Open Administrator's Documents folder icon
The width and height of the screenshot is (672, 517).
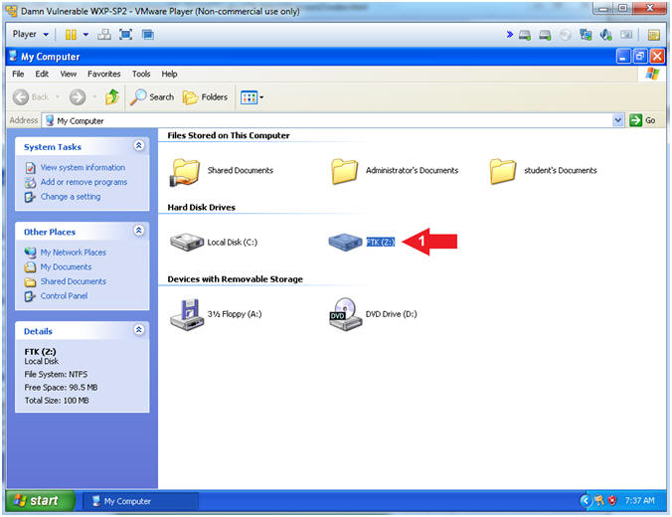tap(344, 171)
